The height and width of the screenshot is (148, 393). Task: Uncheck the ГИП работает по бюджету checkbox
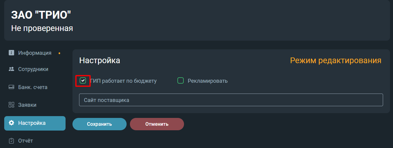83,81
